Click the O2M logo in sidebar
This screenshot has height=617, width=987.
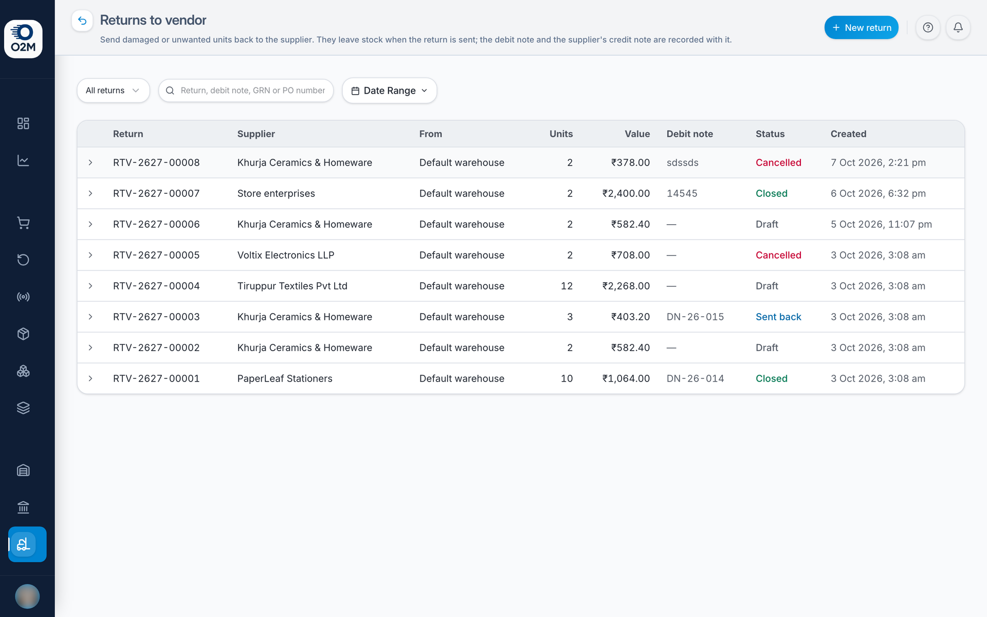pyautogui.click(x=23, y=39)
